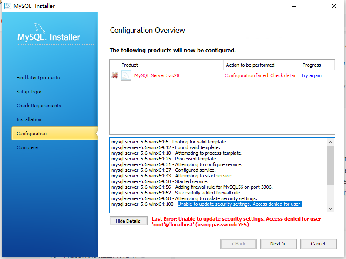Select the Check Requirements step
This screenshot has height=259, width=346.
click(39, 106)
